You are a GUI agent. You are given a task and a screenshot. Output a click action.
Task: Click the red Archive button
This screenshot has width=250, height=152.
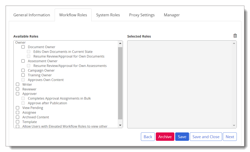point(165,137)
